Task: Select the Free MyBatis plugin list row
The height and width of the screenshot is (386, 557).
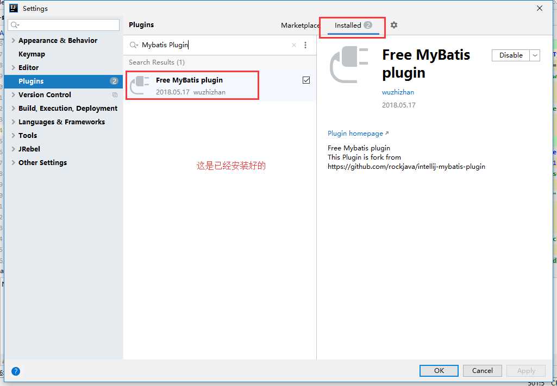Action: [220, 85]
